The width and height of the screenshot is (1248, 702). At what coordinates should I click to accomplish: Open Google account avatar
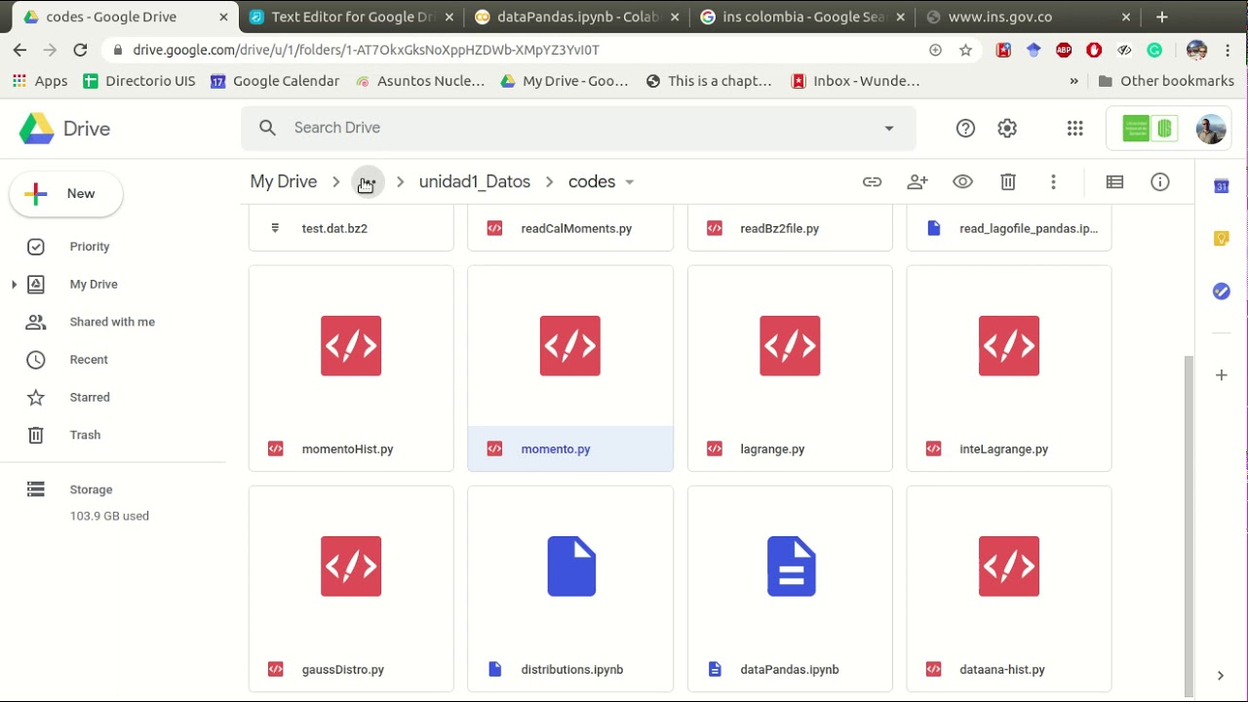point(1210,128)
